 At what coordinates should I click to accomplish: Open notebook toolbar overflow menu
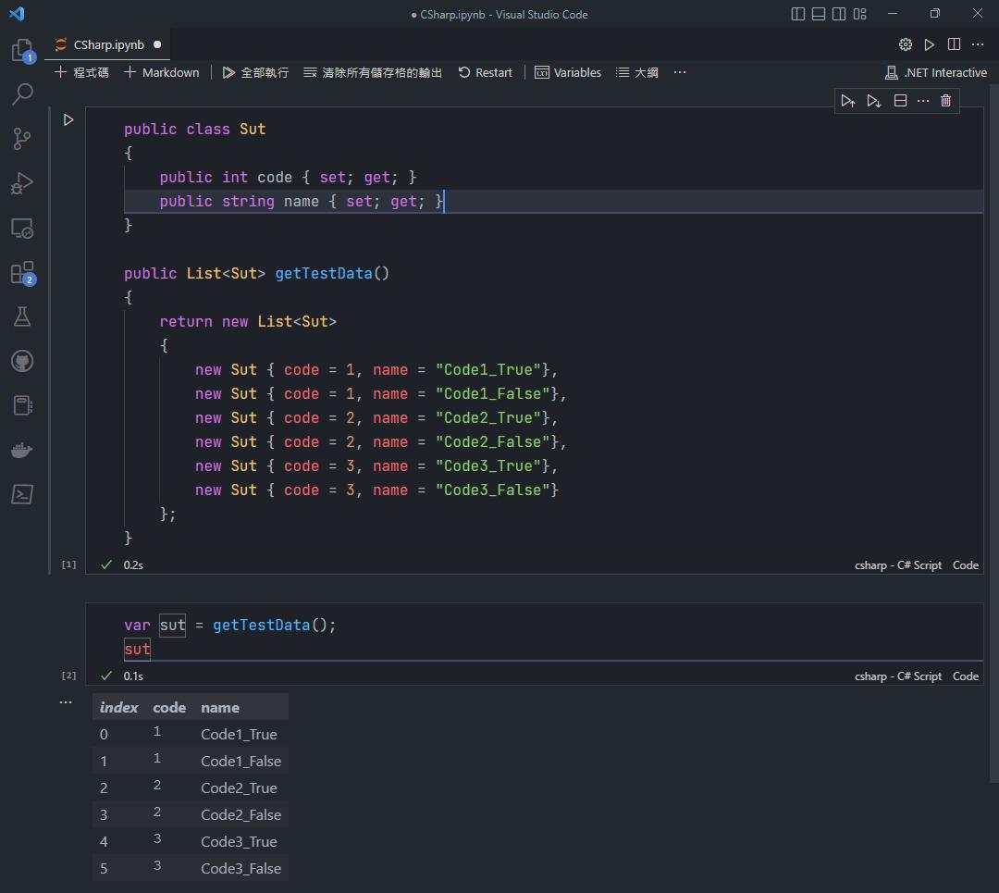tap(679, 73)
